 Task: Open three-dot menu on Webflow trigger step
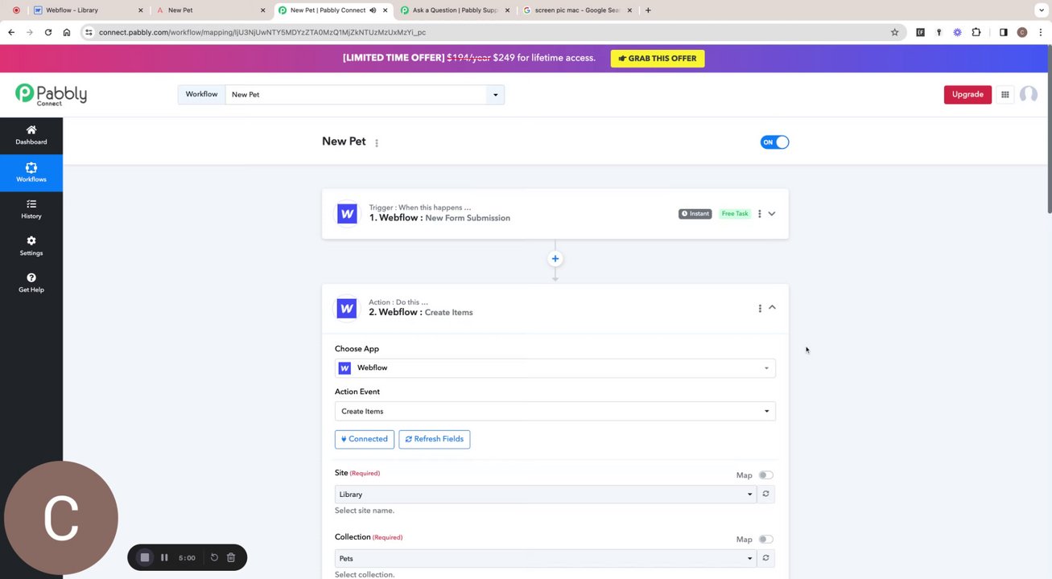point(759,214)
